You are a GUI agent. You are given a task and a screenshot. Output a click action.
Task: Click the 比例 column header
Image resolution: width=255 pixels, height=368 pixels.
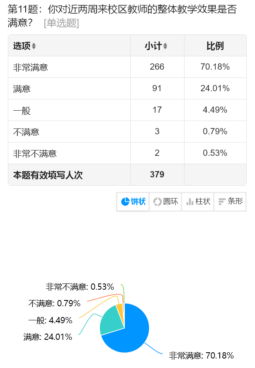pyautogui.click(x=215, y=46)
